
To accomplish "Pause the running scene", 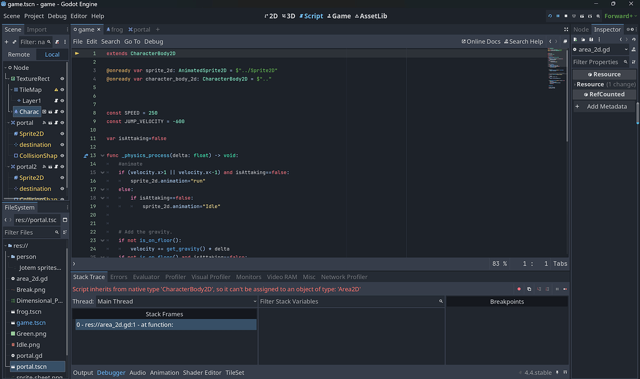I will click(x=558, y=16).
